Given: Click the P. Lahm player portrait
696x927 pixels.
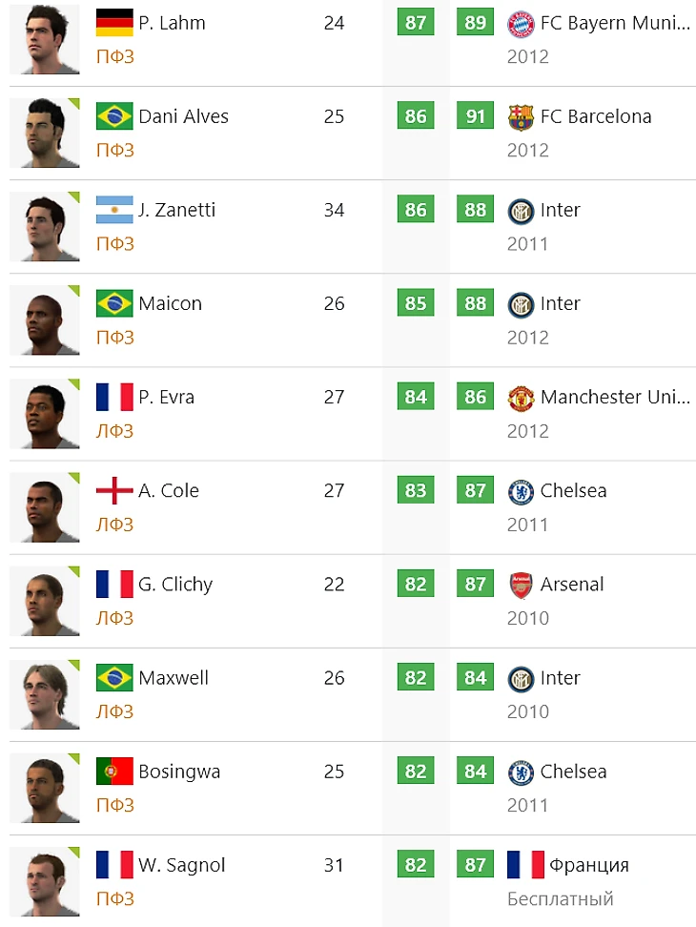Looking at the screenshot, I should coord(44,40).
